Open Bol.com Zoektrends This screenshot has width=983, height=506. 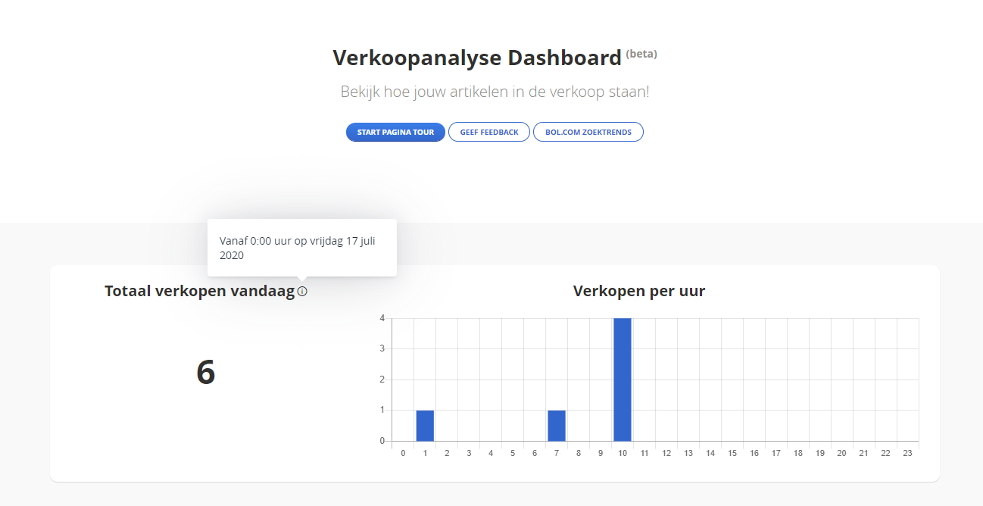pos(588,132)
